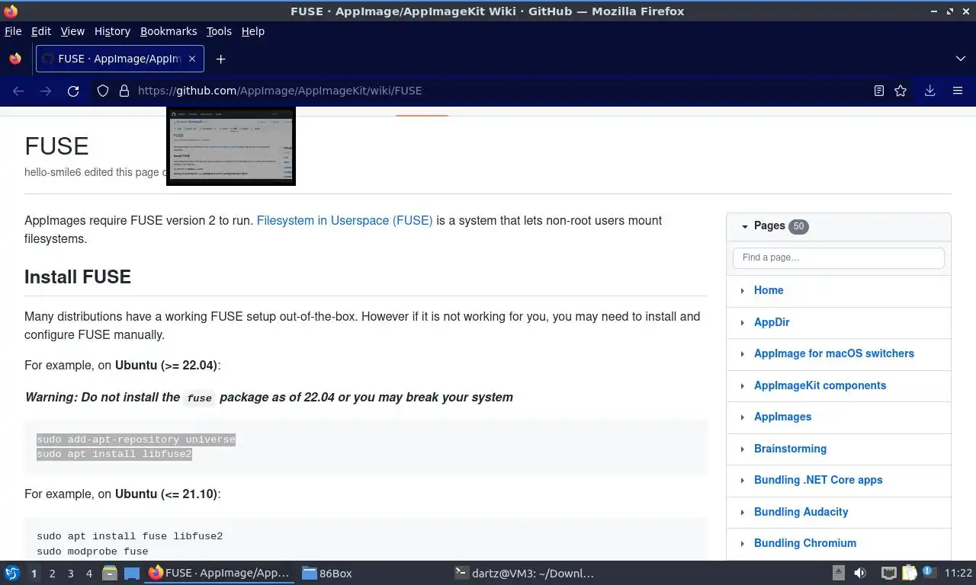Open the AppImageKit components page link
Screen dimensions: 976x585
point(820,385)
